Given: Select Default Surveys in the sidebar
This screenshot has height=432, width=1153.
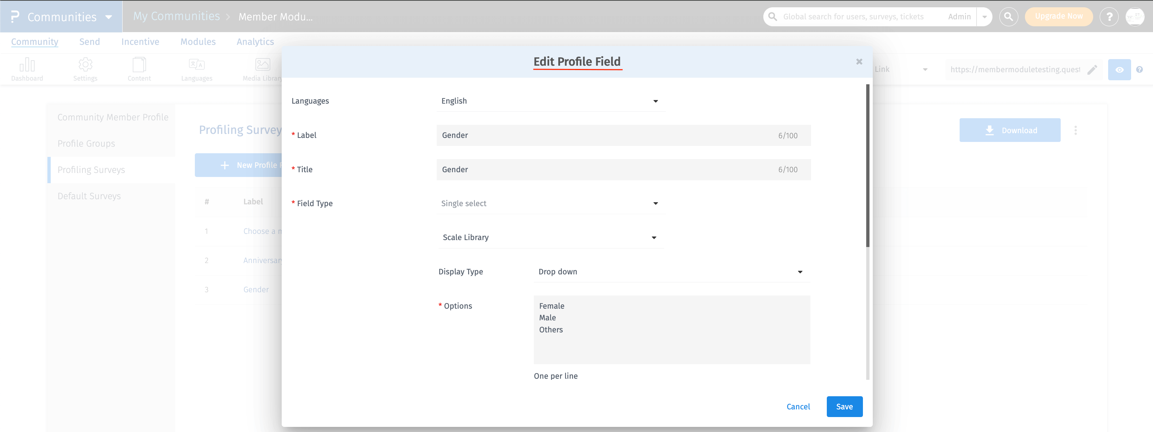Looking at the screenshot, I should [89, 196].
